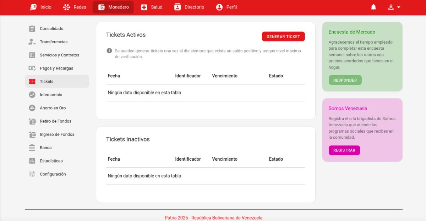Screen dimensions: 426x221
Task: Sort Tickets Activos by Vencimiento column
Action: click(x=225, y=76)
